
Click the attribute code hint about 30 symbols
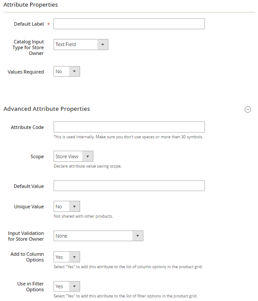pos(128,137)
